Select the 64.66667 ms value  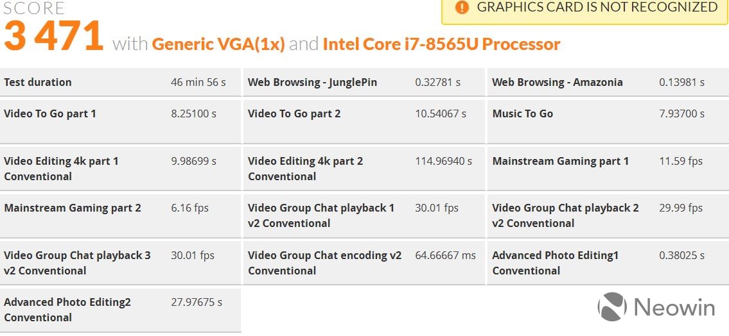[x=445, y=255]
